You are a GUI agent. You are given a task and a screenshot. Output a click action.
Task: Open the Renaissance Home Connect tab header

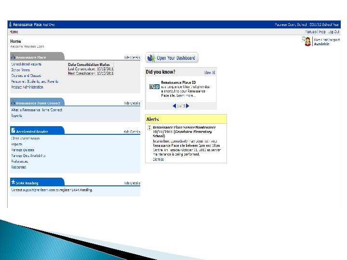click(x=38, y=103)
